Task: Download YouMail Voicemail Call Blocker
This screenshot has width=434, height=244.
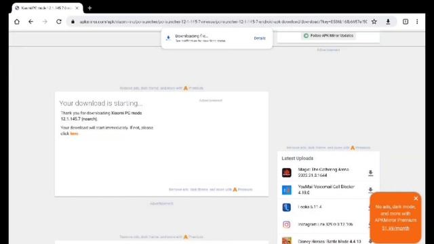Action: (x=371, y=190)
